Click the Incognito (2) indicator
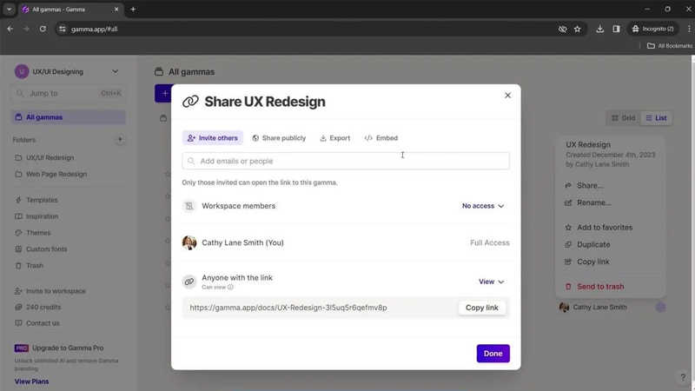 click(653, 29)
